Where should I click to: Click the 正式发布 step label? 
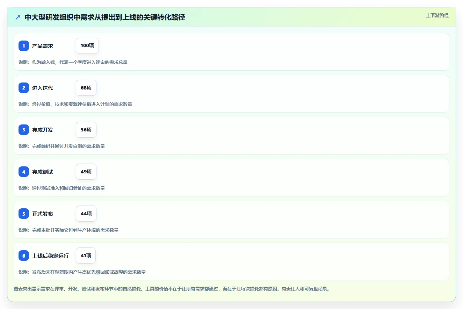[x=43, y=214]
